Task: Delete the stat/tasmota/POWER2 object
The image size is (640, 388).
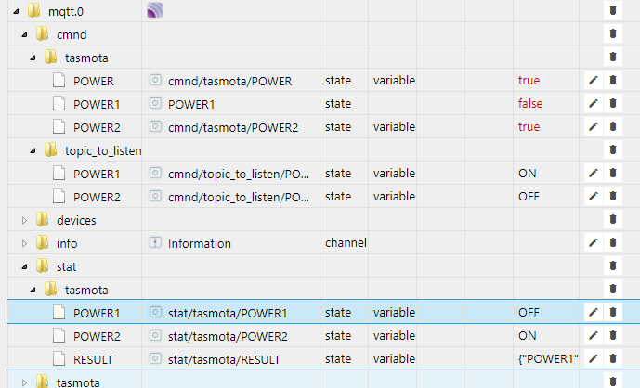Action: tap(613, 336)
